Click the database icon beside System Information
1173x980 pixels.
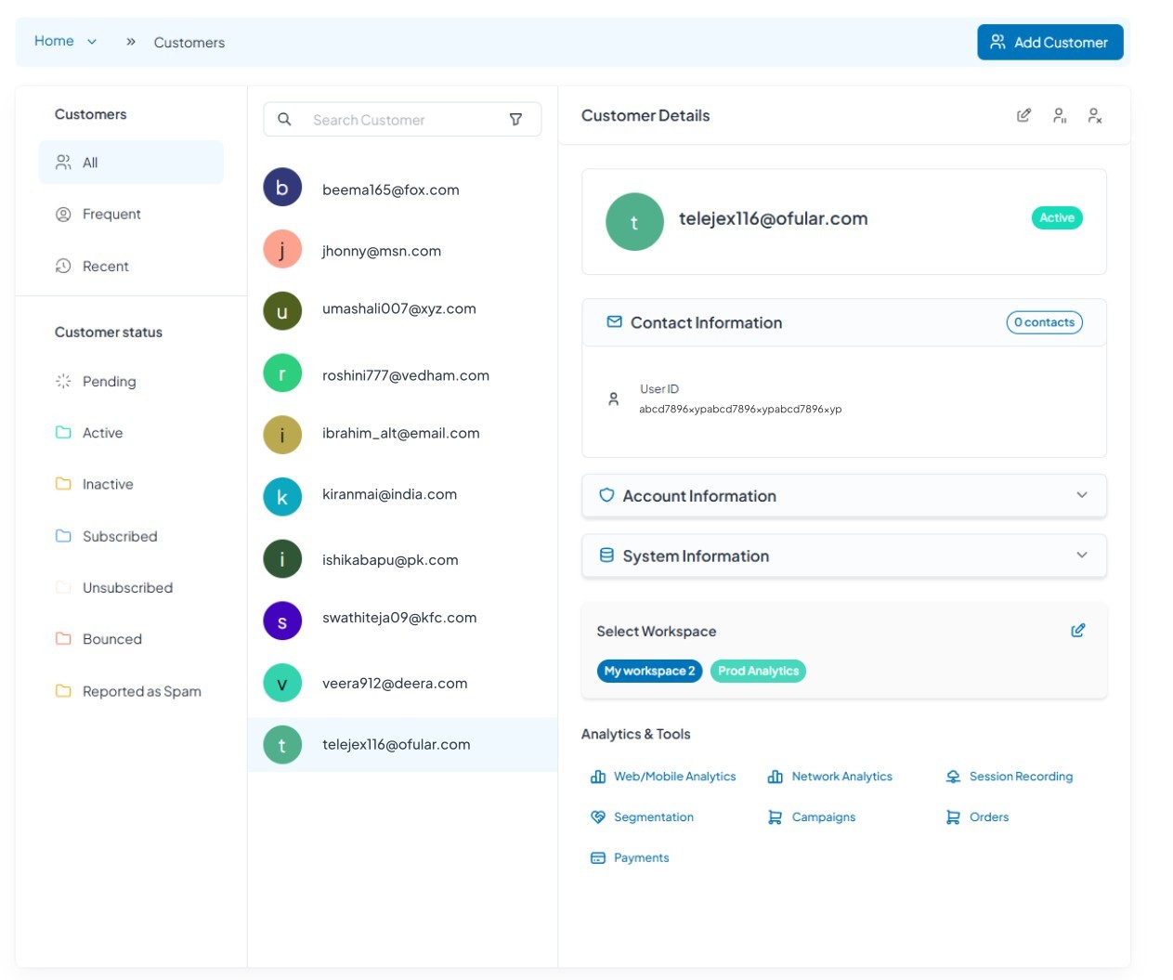(606, 555)
